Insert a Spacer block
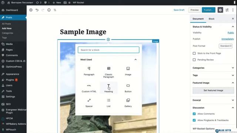This screenshot has width=237, height=133. click(x=89, y=103)
